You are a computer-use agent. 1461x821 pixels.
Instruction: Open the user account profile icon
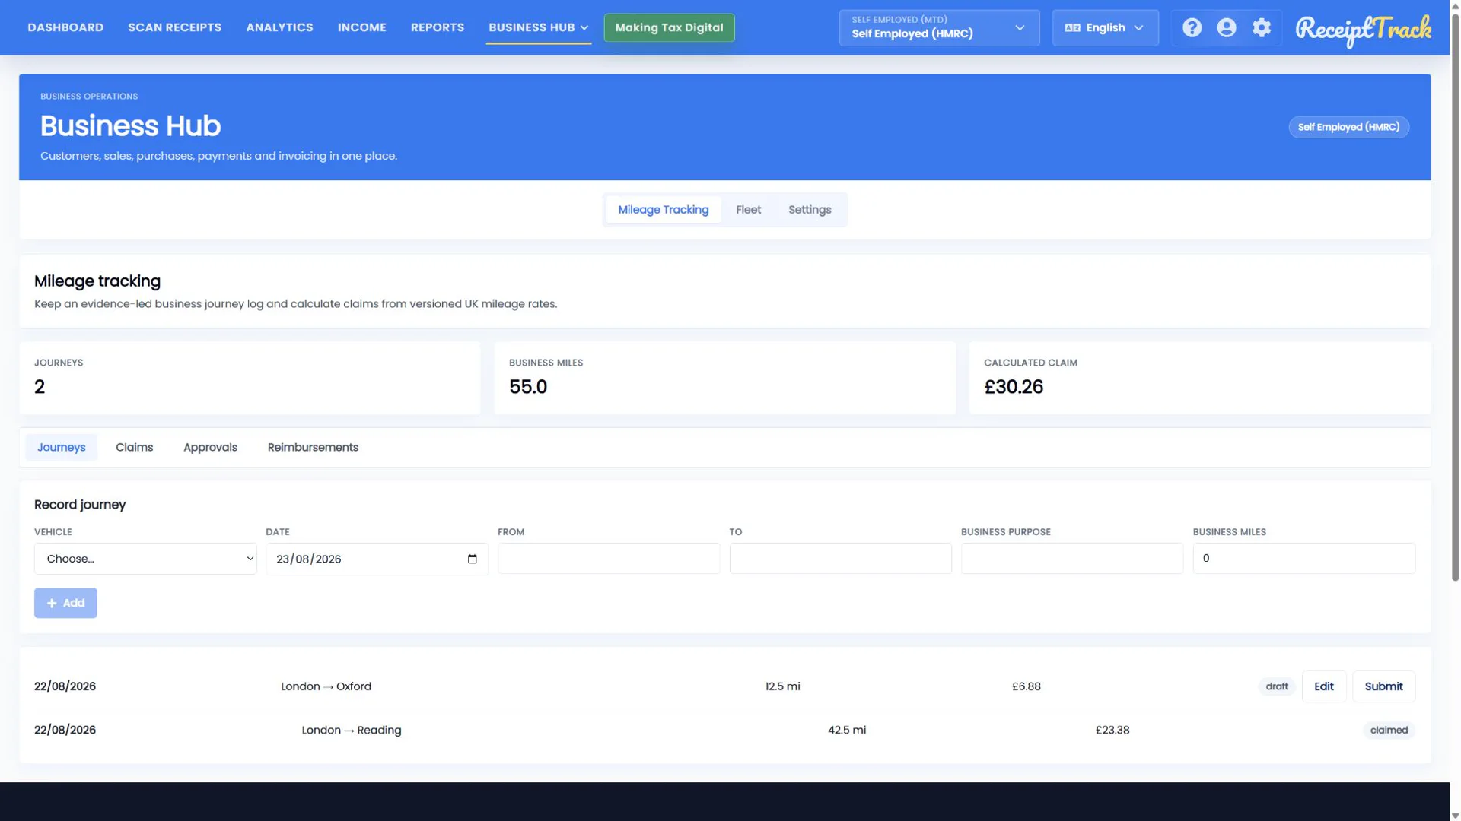click(x=1227, y=28)
